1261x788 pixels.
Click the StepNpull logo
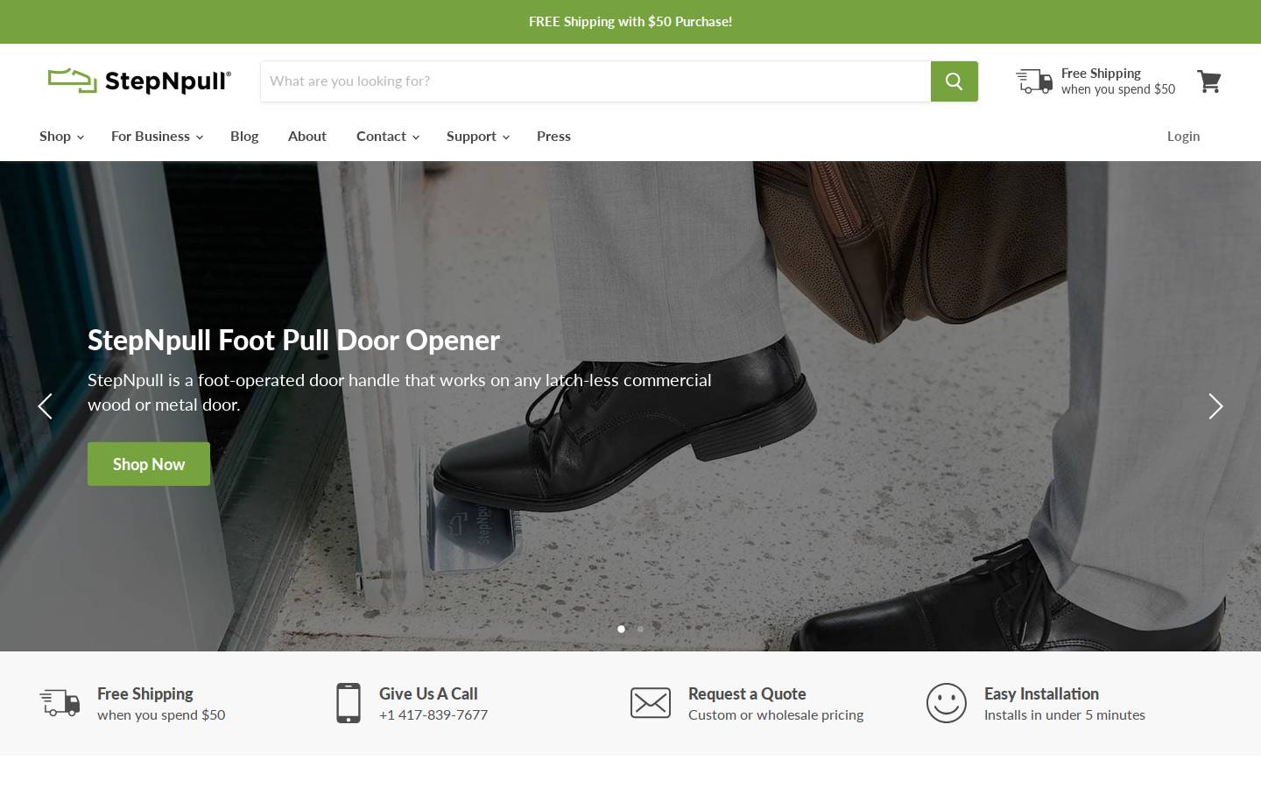(139, 81)
